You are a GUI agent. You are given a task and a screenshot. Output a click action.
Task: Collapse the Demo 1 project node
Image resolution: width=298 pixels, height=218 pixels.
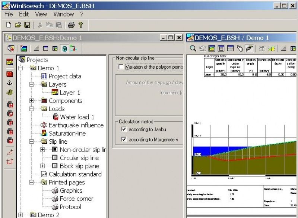coord(20,68)
